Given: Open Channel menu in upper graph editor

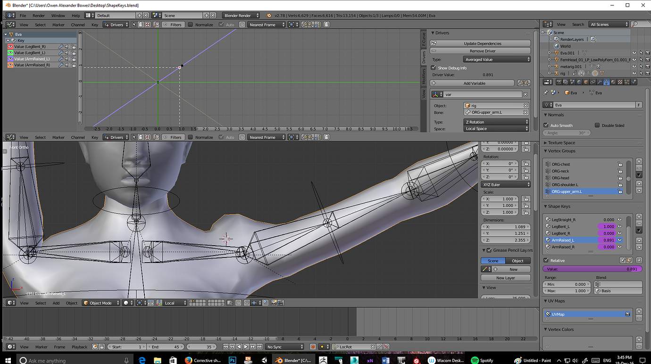Looking at the screenshot, I should 78,25.
